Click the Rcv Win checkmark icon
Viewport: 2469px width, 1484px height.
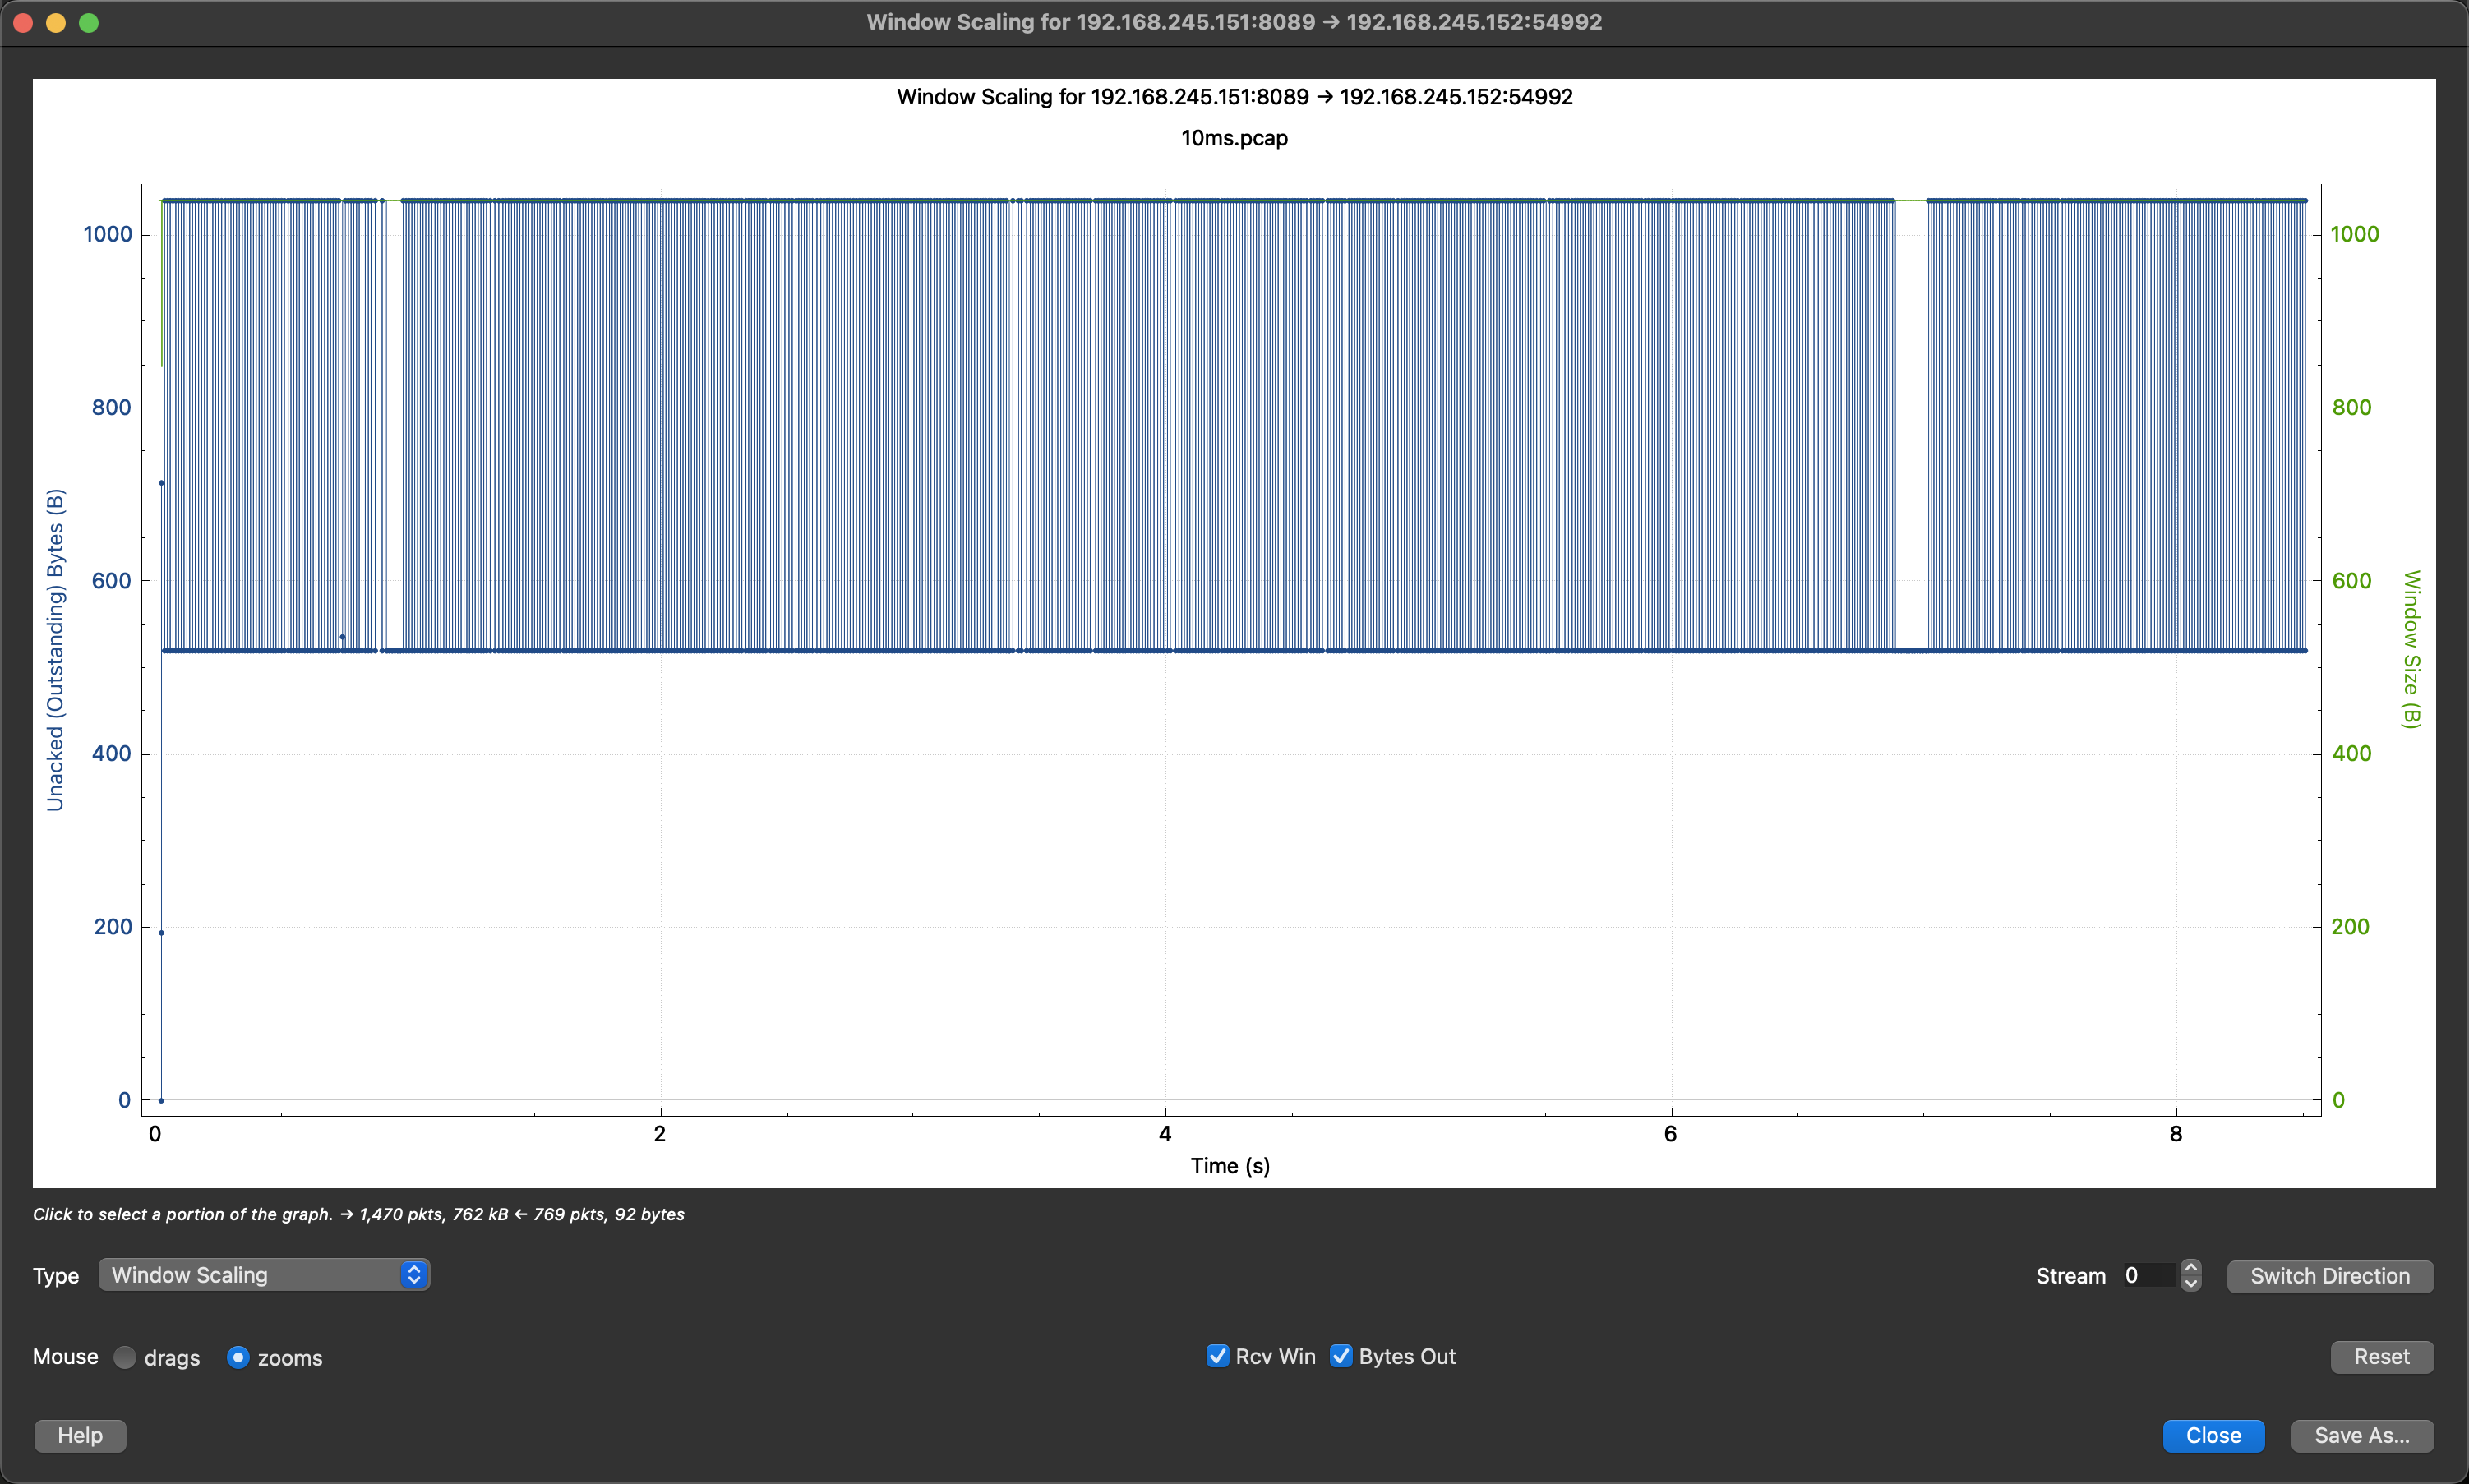pyautogui.click(x=1217, y=1356)
